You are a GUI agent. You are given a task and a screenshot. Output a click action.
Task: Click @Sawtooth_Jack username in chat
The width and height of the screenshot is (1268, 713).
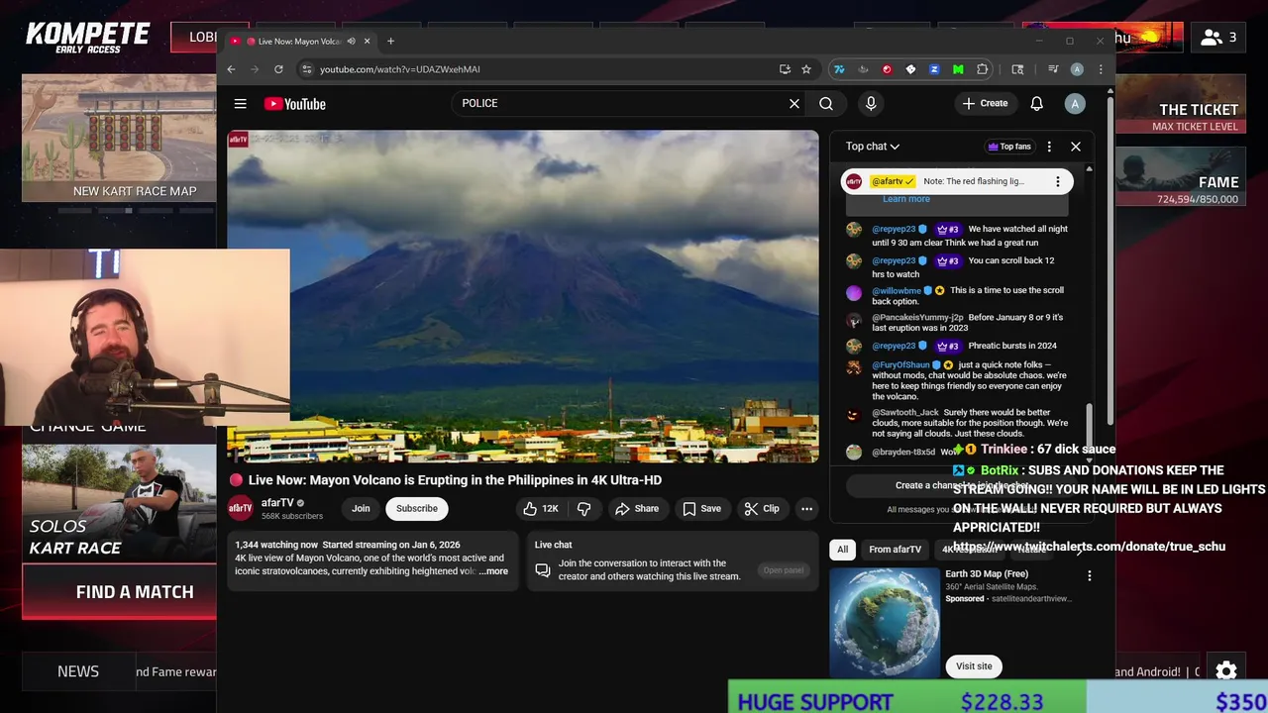pyautogui.click(x=905, y=412)
